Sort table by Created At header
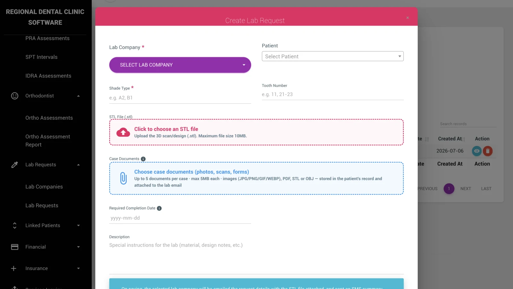This screenshot has width=513, height=289. pos(450,139)
